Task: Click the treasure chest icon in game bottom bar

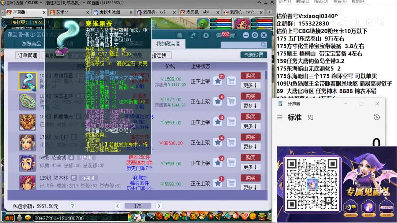Action: (159, 216)
